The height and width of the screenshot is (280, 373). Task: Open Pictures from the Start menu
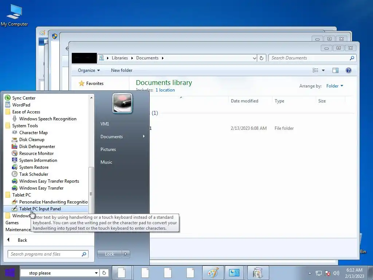pos(108,149)
